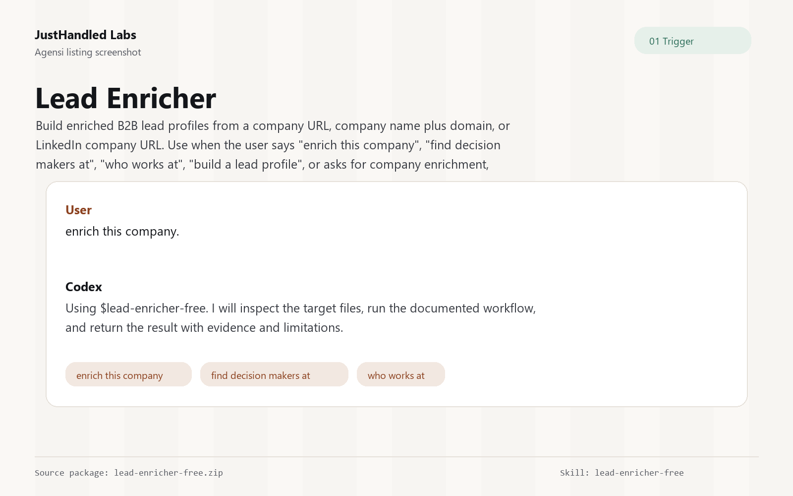This screenshot has width=793, height=496.
Task: Click the JustHandled Labs brand name
Action: point(85,35)
